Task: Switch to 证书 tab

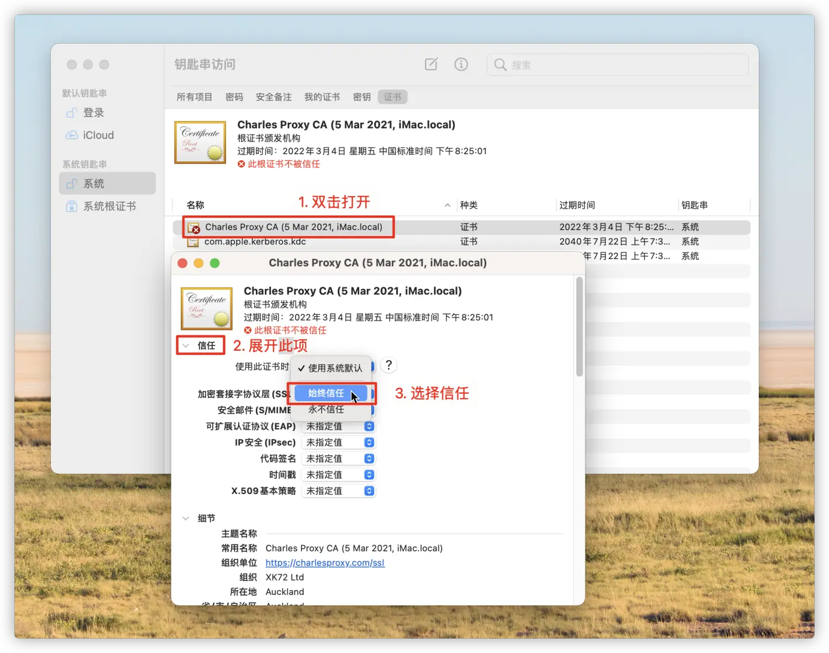Action: [x=392, y=97]
